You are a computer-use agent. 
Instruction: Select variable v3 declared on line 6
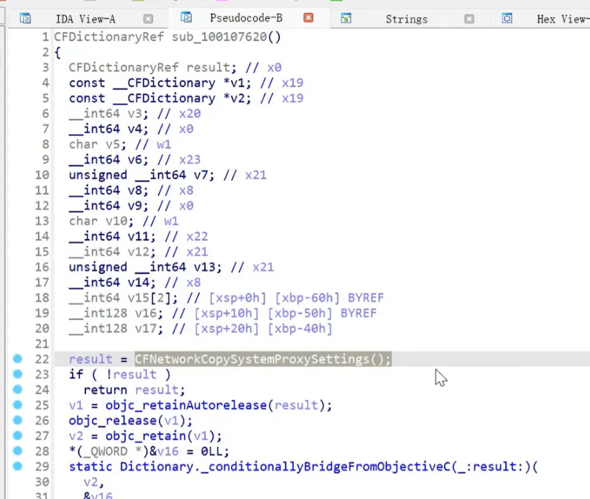click(x=135, y=114)
